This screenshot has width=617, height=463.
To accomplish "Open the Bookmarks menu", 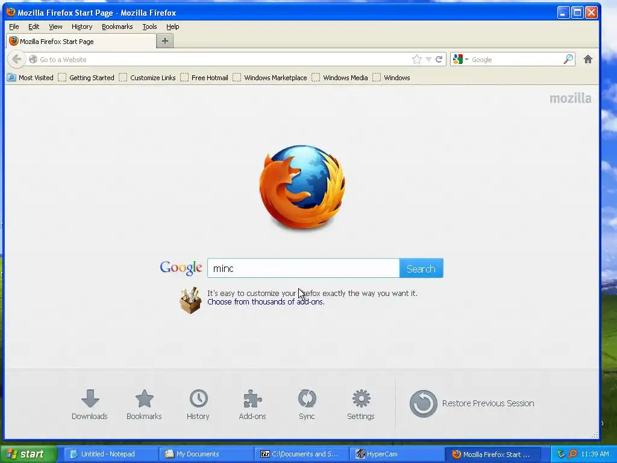I will coord(117,27).
